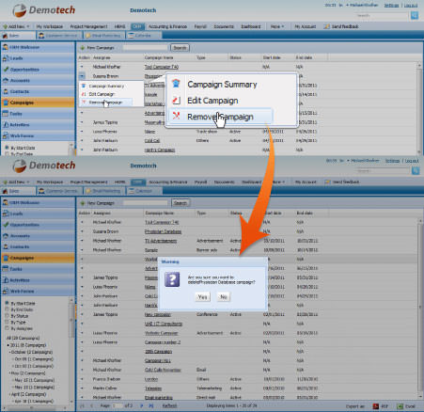Open the CRM tab in the Warning-dialog screenshot
This screenshot has height=412, width=424.
138,182
